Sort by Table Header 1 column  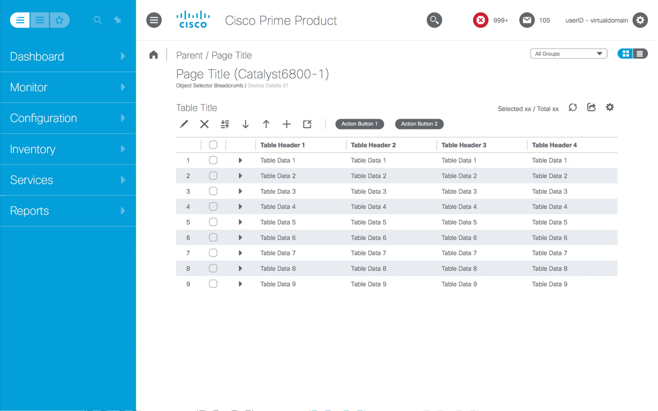click(282, 145)
